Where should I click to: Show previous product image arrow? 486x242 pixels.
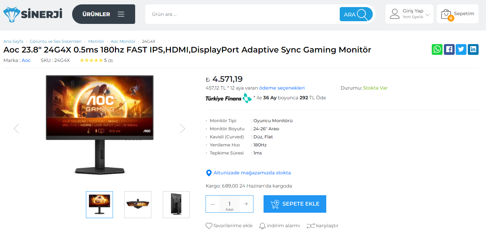[x=16, y=129]
